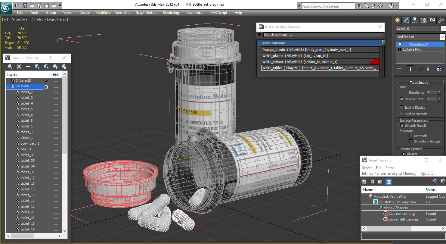Open quick access toolbar customize dropdown arrow
The height and width of the screenshot is (244, 446).
pyautogui.click(x=60, y=5)
